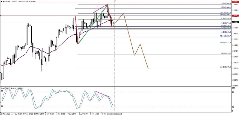This screenshot has height=116, width=239.
Task: Click the 3 Jun 13:00 time label
Action: [x=61, y=114]
